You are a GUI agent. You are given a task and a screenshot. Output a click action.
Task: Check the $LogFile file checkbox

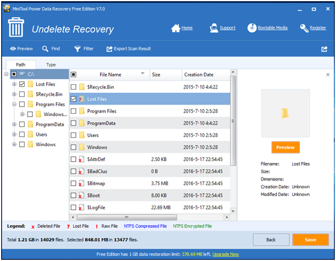(73, 207)
